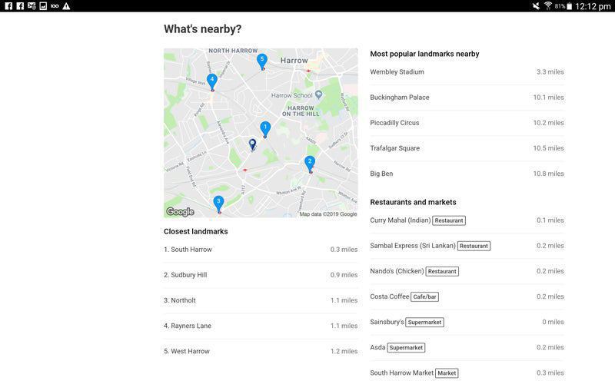615x384 pixels.
Task: Click the Google logo on the map
Action: [x=181, y=212]
